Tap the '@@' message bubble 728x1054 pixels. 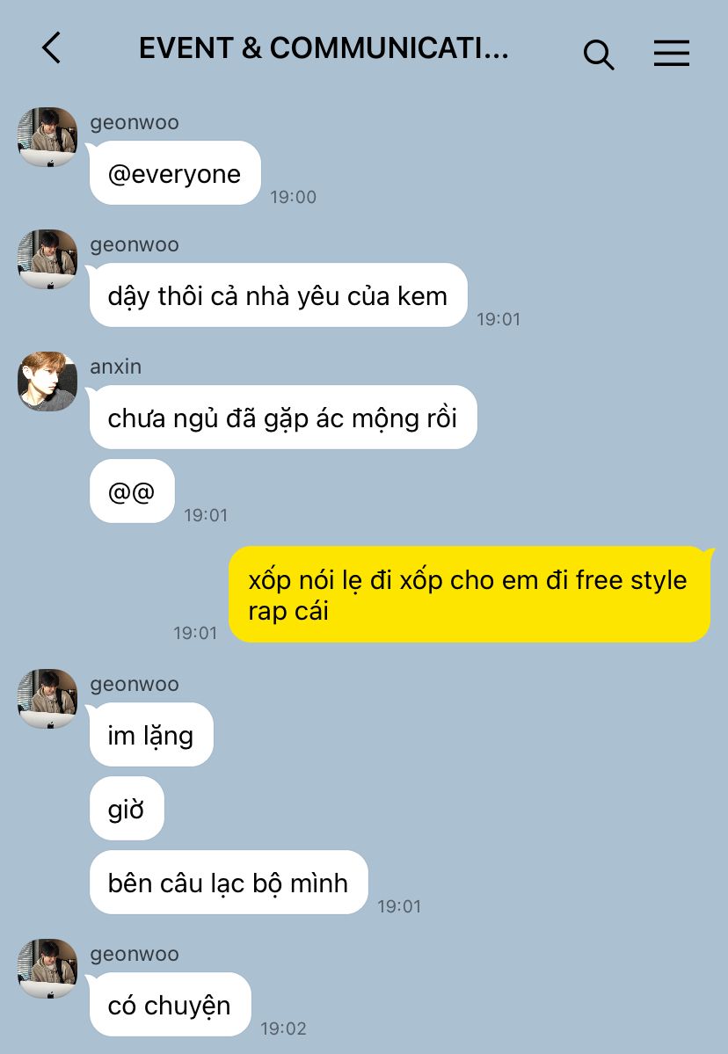coord(132,491)
